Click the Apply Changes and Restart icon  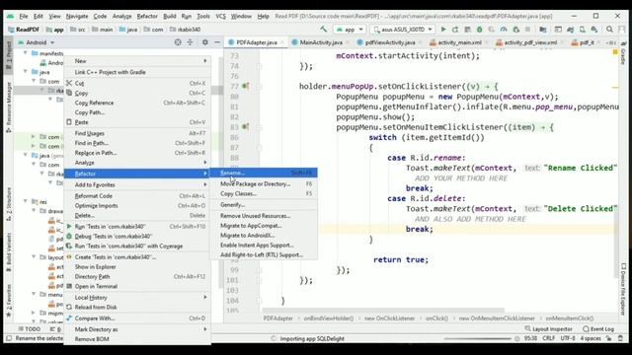coord(455,30)
